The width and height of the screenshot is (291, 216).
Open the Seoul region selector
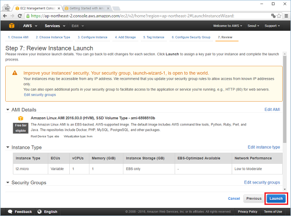[x=253, y=26]
